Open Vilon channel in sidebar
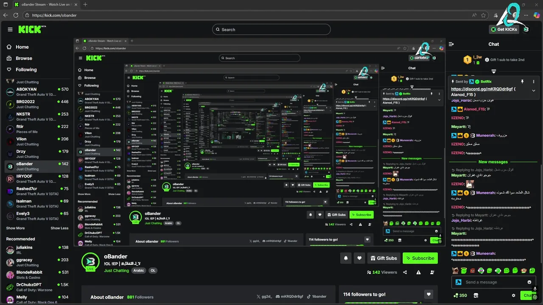543x305 pixels. coord(37,141)
